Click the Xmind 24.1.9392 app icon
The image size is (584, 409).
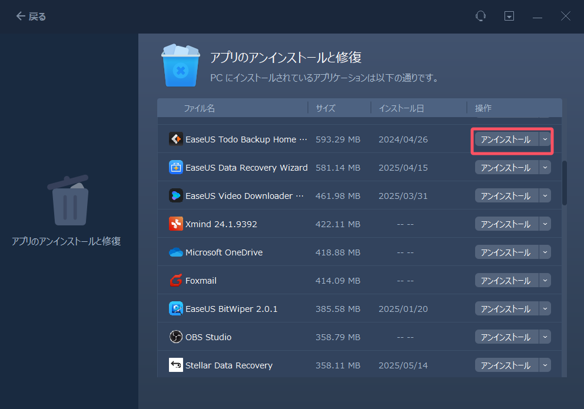coord(175,224)
